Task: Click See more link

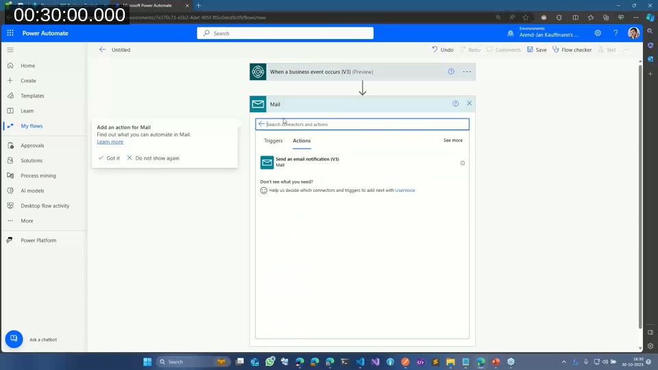Action: click(x=453, y=140)
